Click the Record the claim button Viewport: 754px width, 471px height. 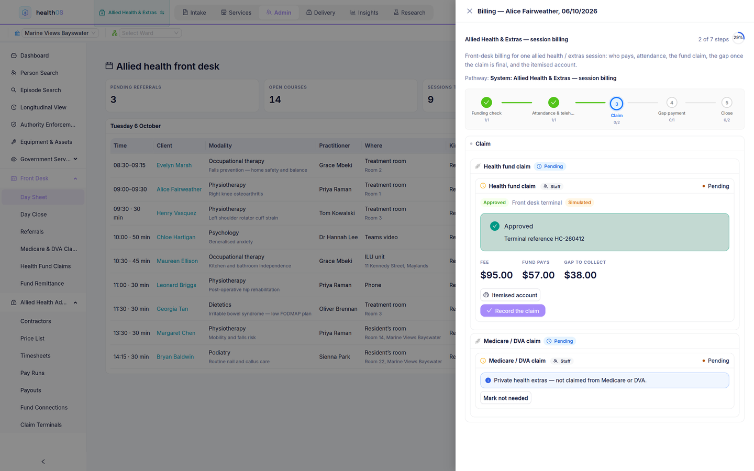pyautogui.click(x=513, y=311)
